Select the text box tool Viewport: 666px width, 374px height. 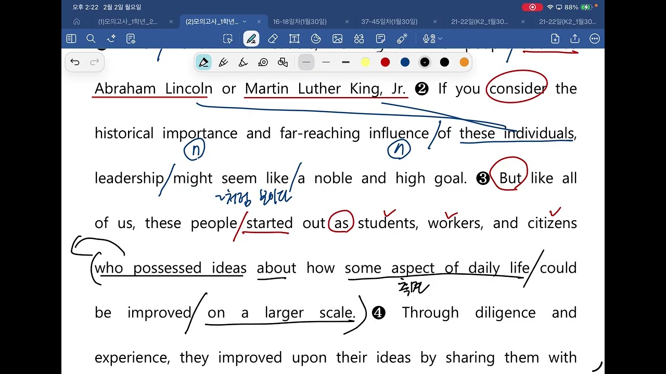pos(294,39)
